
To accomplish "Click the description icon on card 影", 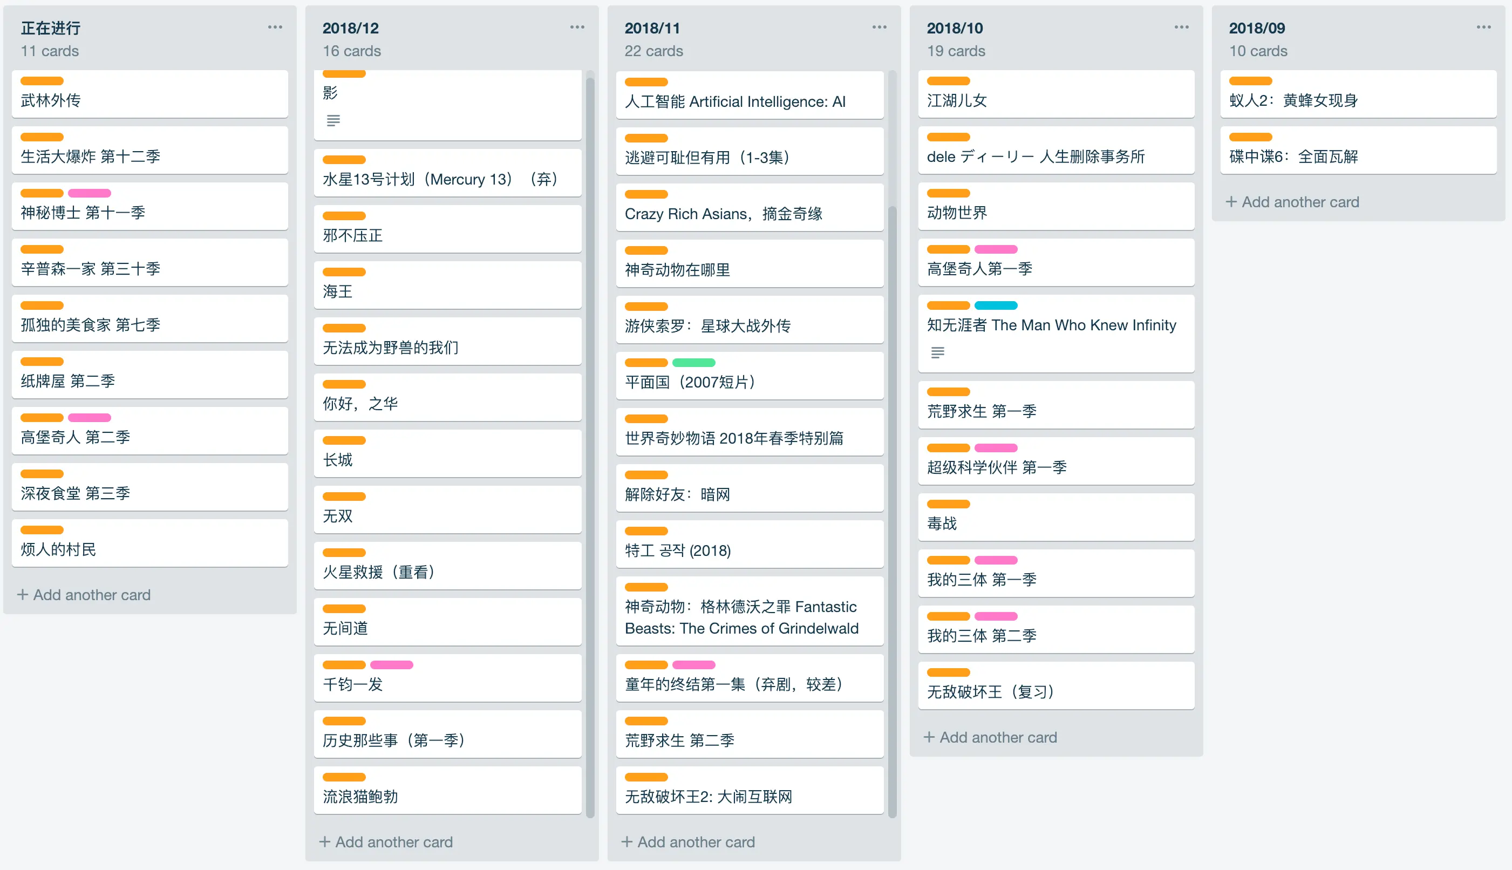I will [x=333, y=120].
